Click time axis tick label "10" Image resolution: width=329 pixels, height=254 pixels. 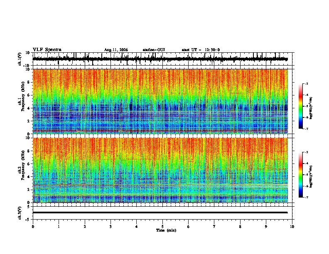(292, 227)
